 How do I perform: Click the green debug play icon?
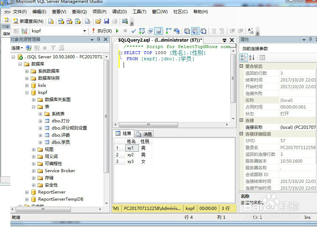pyautogui.click(x=117, y=31)
